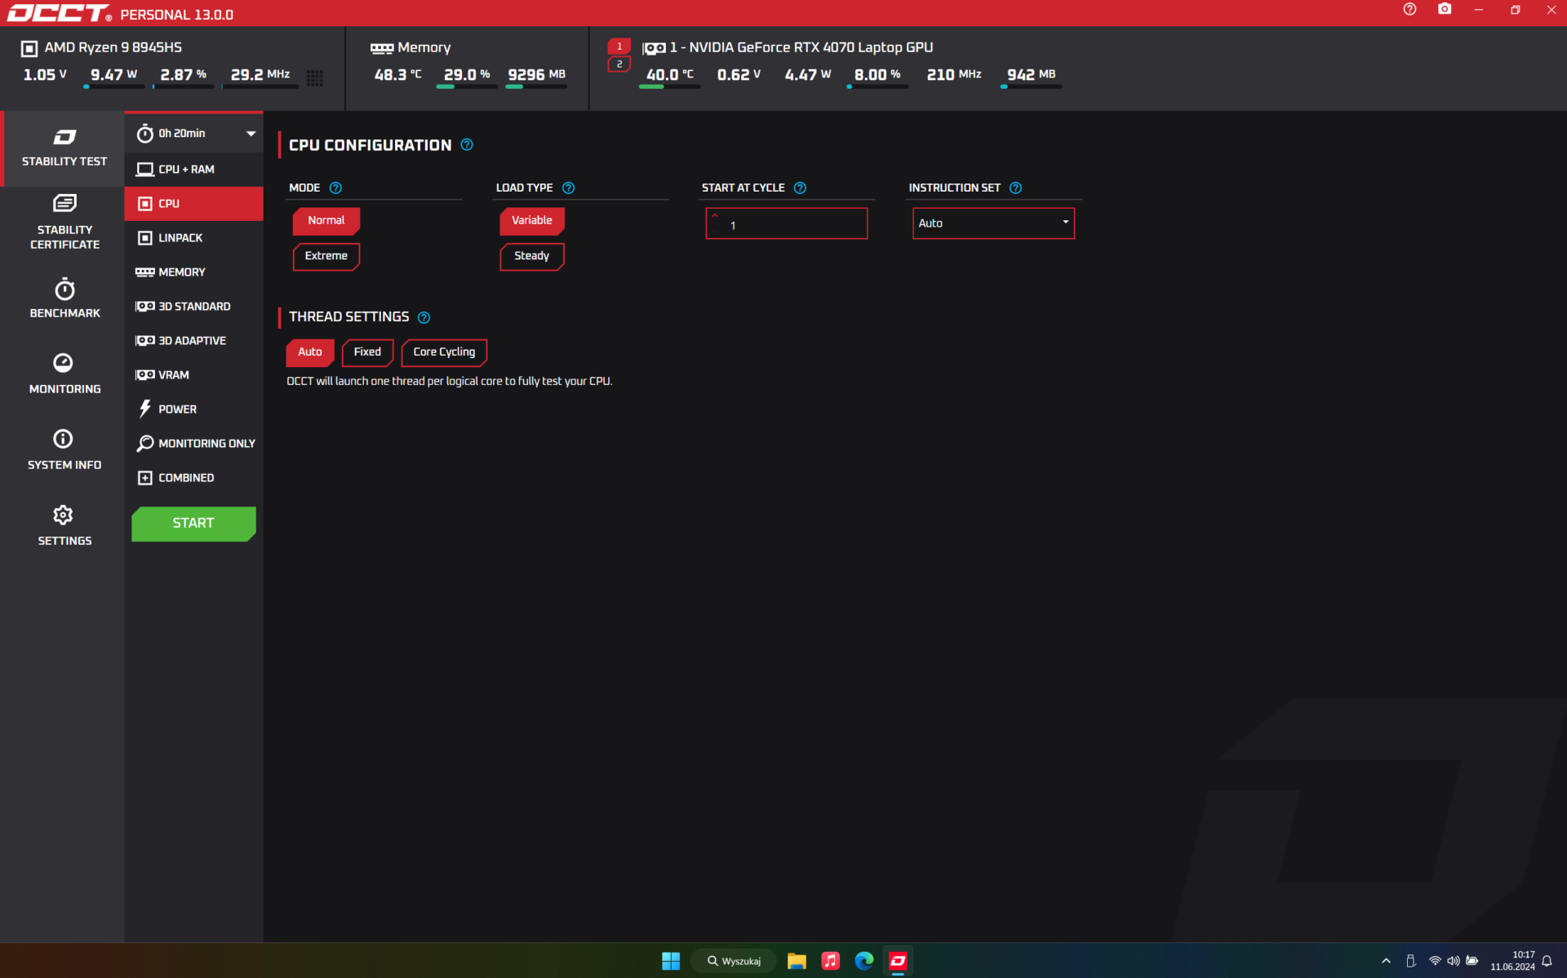This screenshot has height=978, width=1567.
Task: Select GPU number 1 indicator
Action: (619, 46)
